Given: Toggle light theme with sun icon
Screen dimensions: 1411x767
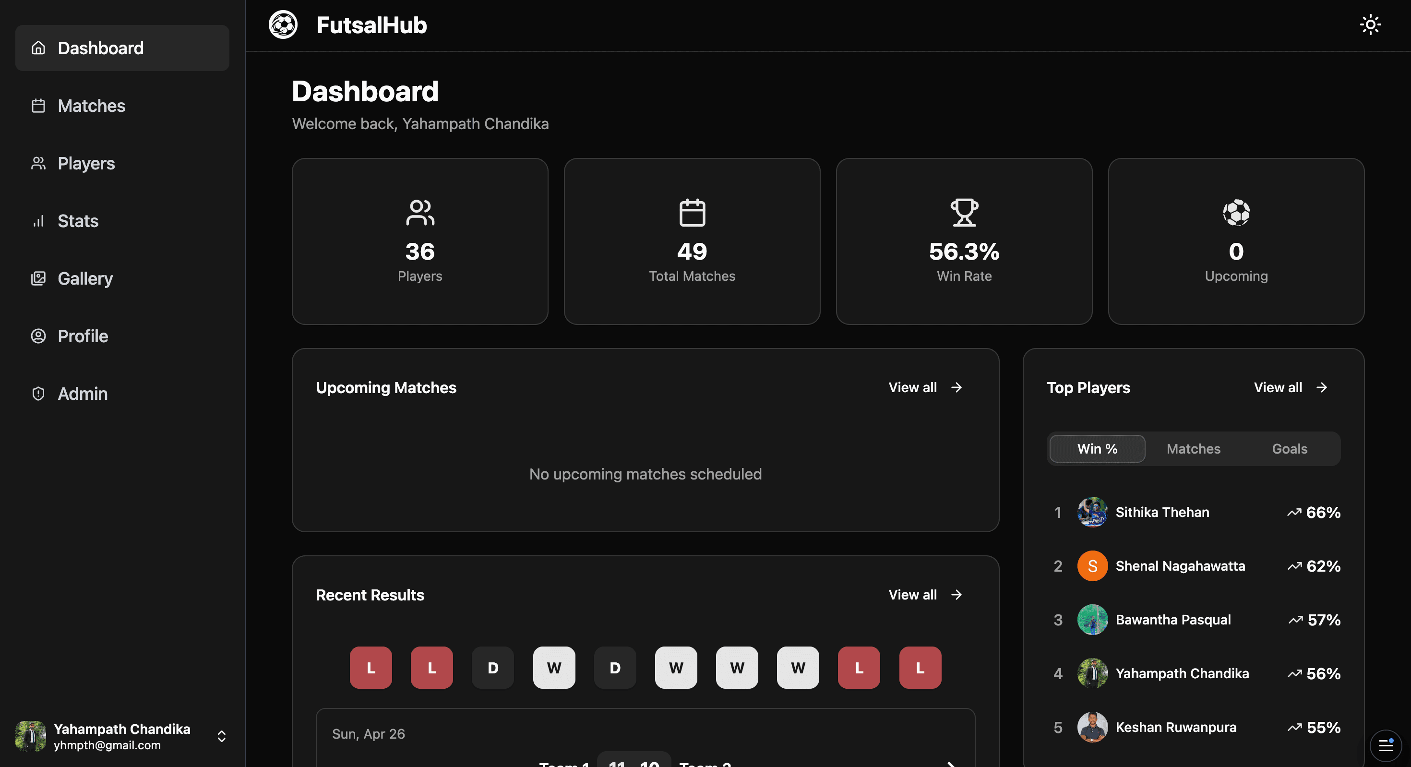Looking at the screenshot, I should coord(1371,24).
